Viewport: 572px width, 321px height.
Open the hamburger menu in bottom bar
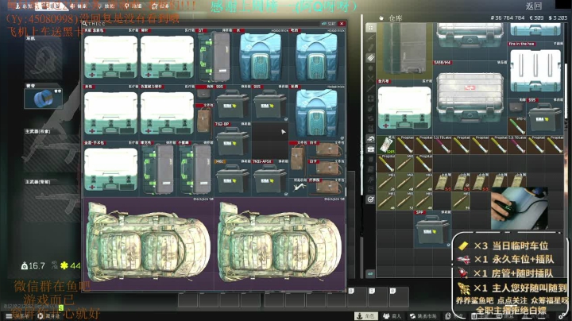(x=9, y=316)
